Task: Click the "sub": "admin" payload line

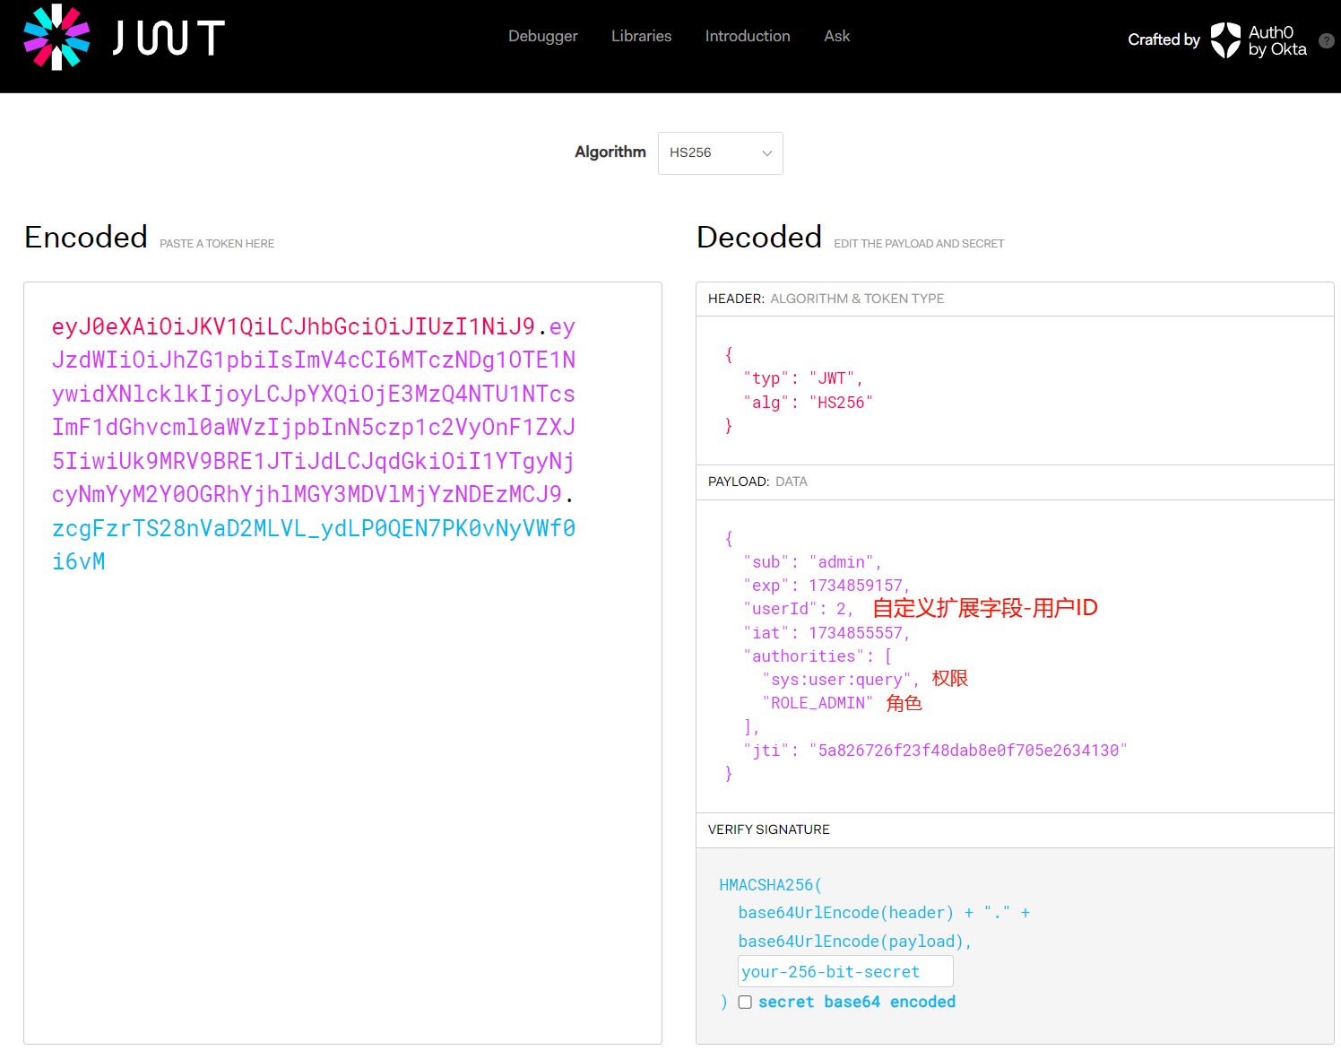Action: [812, 562]
